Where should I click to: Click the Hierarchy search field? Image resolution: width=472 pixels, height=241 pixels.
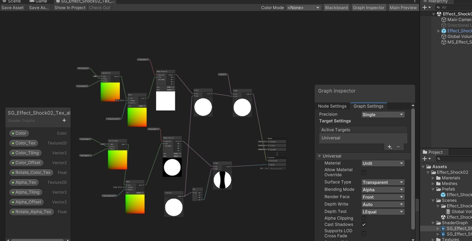(454, 7)
